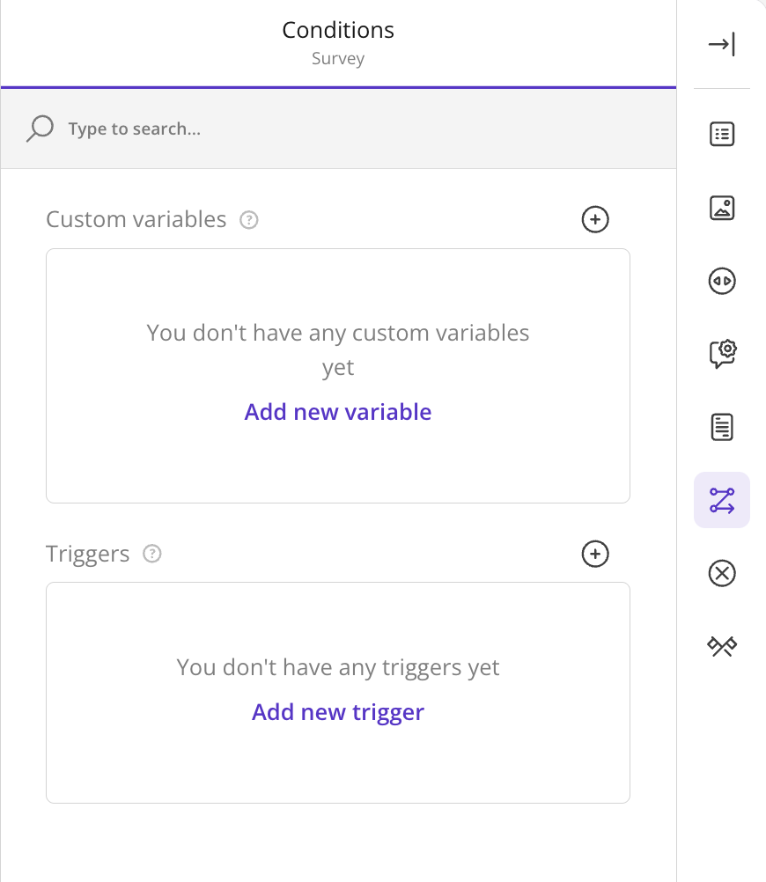Open the image panel icon
The image size is (766, 882).
point(722,208)
